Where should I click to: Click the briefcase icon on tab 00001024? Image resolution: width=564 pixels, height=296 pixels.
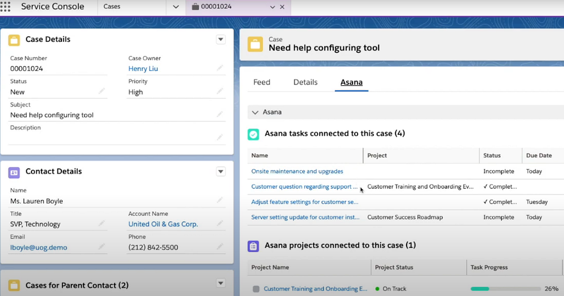pyautogui.click(x=195, y=7)
